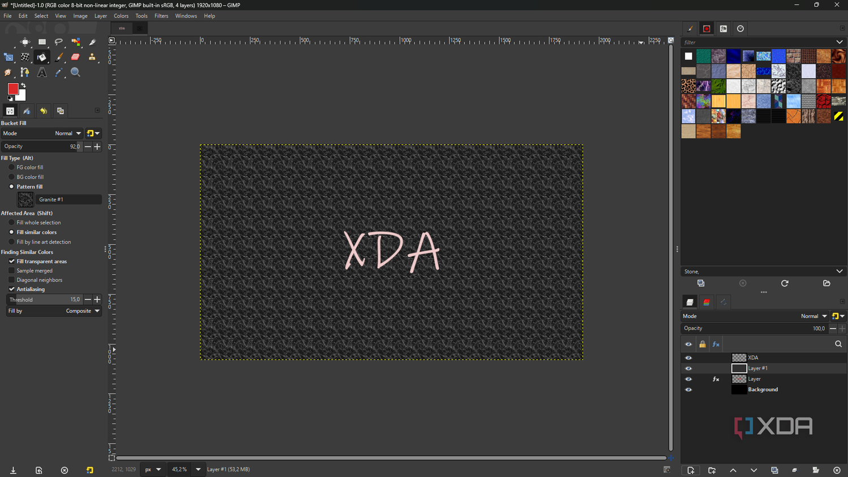The image size is (848, 477).
Task: Select the Free Select lasso tool
Action: coord(59,42)
